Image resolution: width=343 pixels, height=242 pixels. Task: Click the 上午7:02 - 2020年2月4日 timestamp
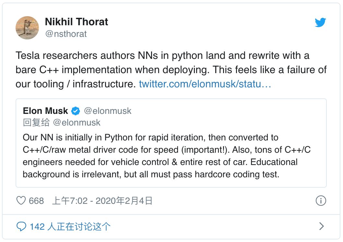(x=102, y=201)
